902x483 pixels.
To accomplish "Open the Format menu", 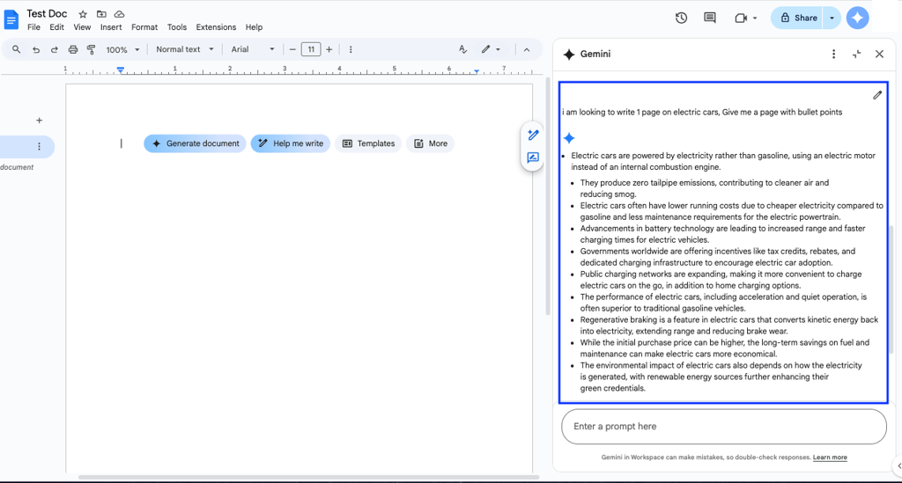I will coord(144,27).
